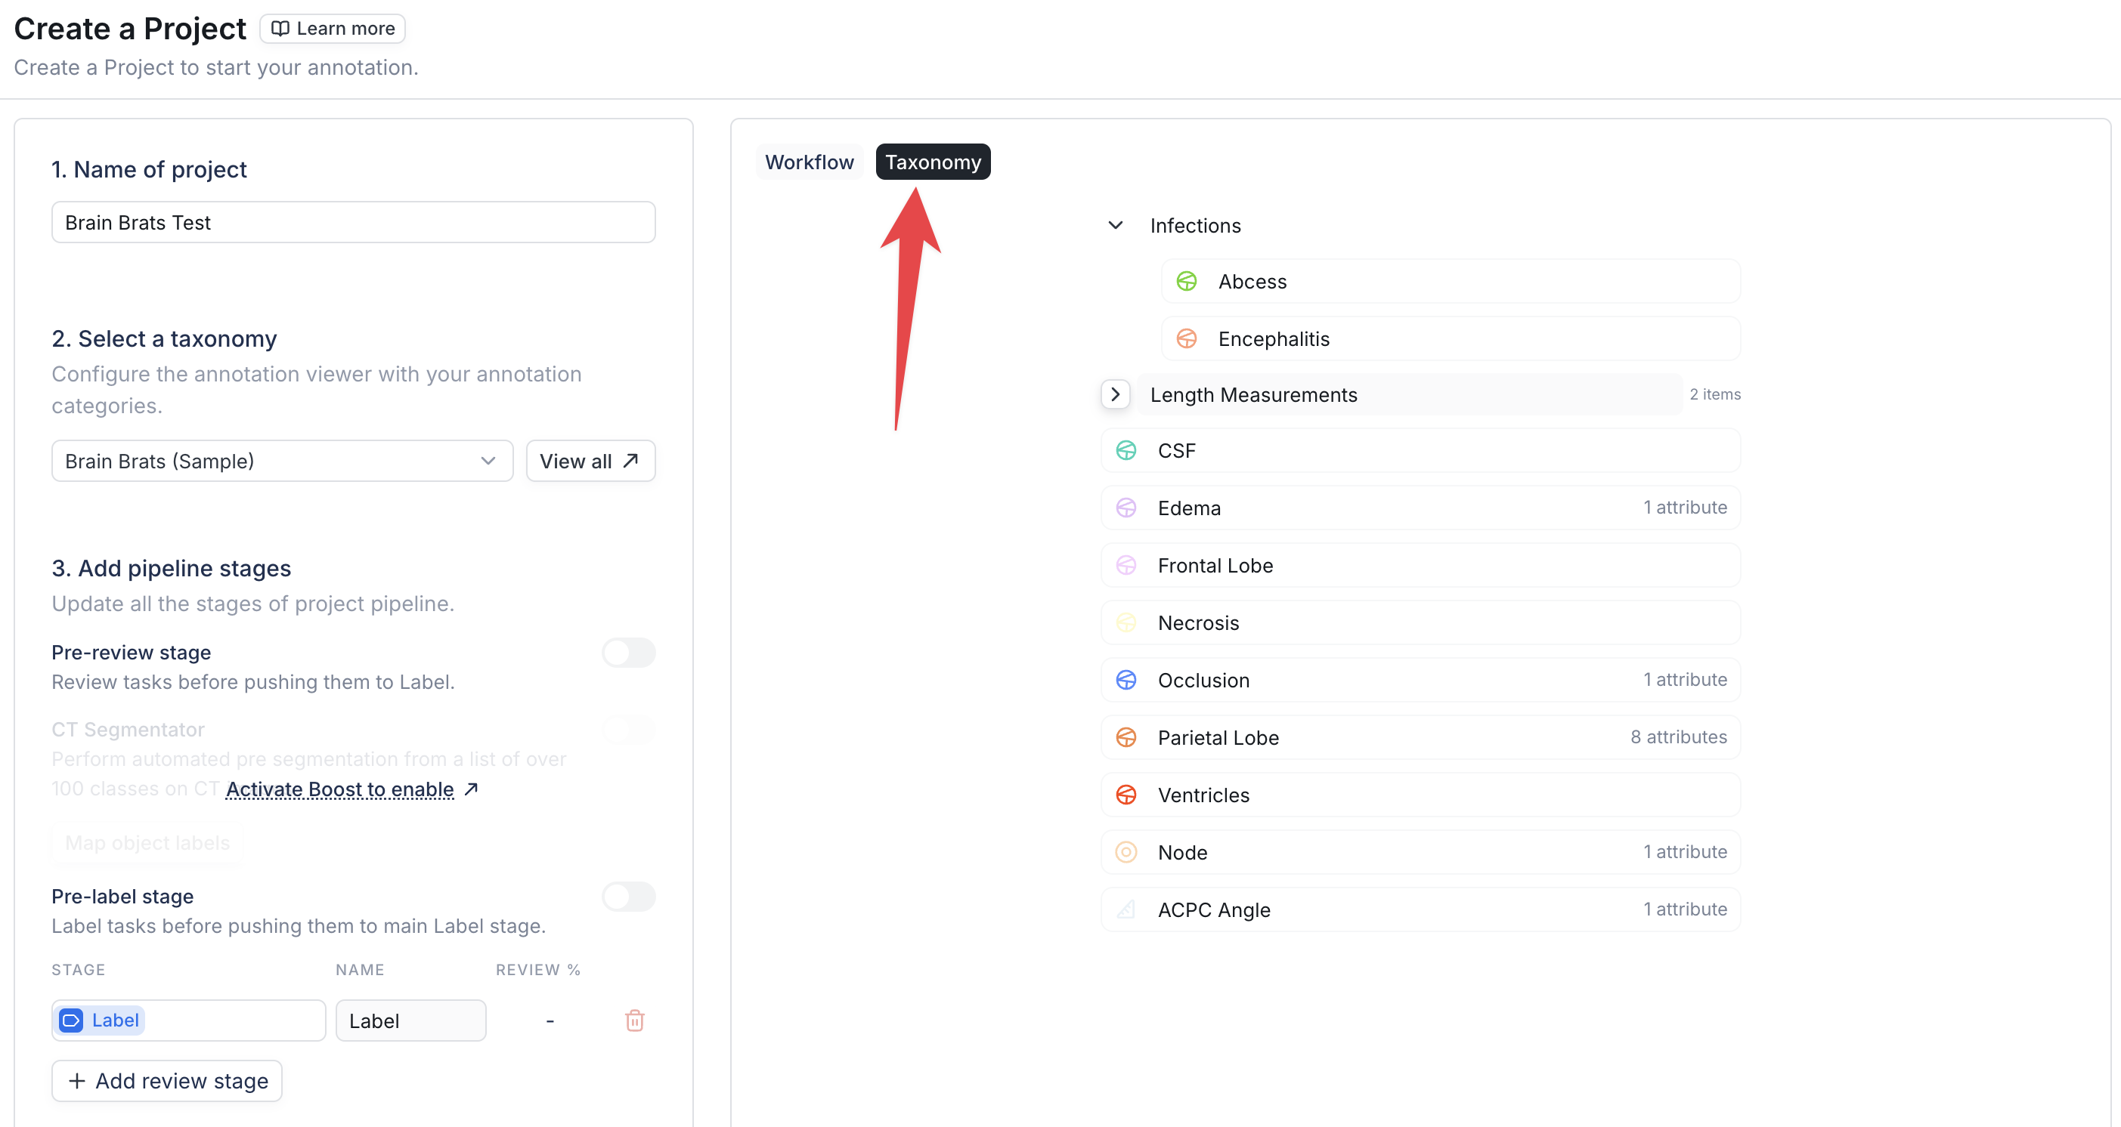Click the plus icon on Add review stage
2121x1127 pixels.
tap(76, 1081)
